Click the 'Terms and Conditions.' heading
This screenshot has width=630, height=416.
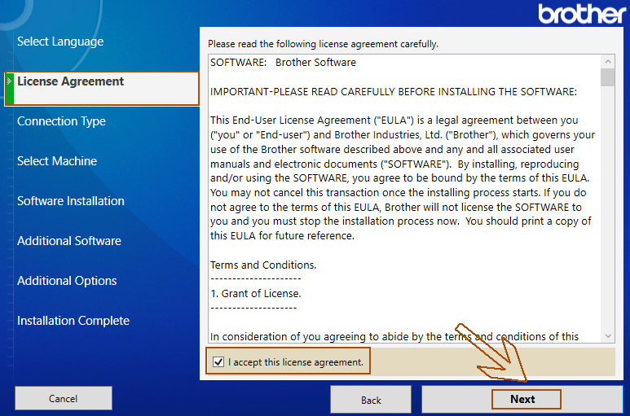pos(263,265)
